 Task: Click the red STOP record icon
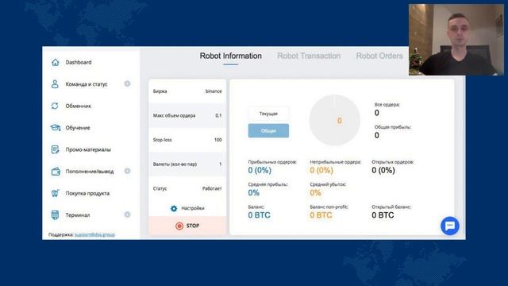point(179,226)
